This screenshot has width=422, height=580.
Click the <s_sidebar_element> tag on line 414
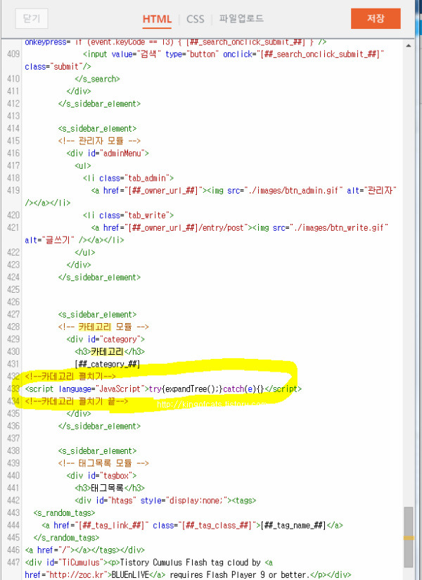[x=97, y=129]
